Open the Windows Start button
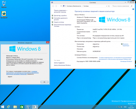Screen dimensions: 136x109 (3, 107)
